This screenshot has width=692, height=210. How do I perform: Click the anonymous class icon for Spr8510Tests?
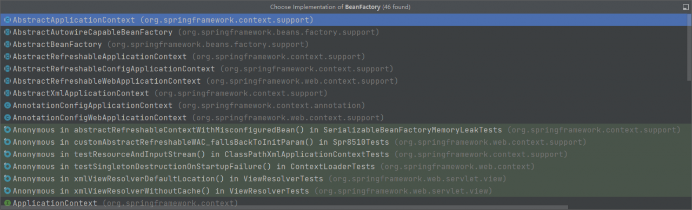[x=7, y=142]
